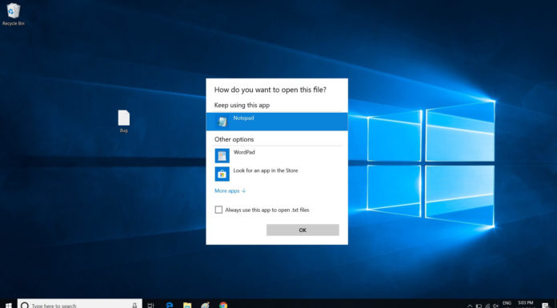
Task: Activate the microphone in the search box
Action: click(x=134, y=305)
